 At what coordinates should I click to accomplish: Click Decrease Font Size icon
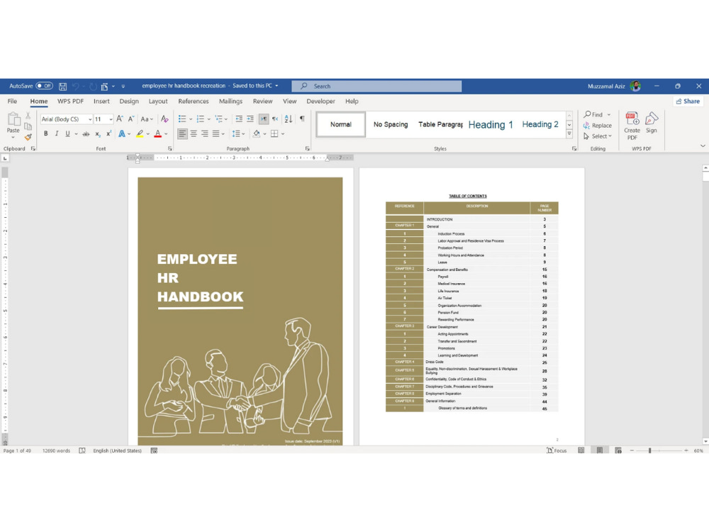pos(130,118)
